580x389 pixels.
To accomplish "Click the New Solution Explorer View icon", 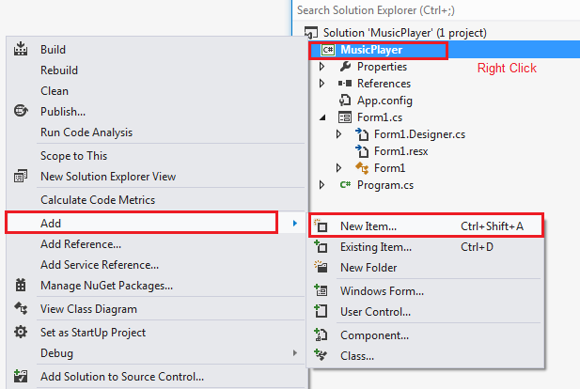I will pos(21,176).
